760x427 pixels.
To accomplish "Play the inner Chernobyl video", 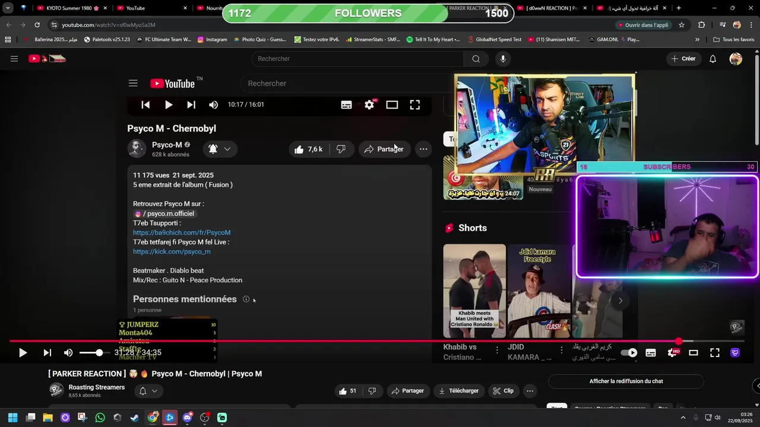I will tap(169, 104).
